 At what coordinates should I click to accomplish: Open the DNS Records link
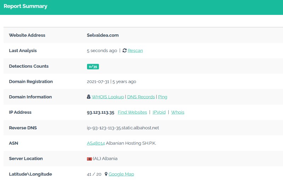pos(141,97)
